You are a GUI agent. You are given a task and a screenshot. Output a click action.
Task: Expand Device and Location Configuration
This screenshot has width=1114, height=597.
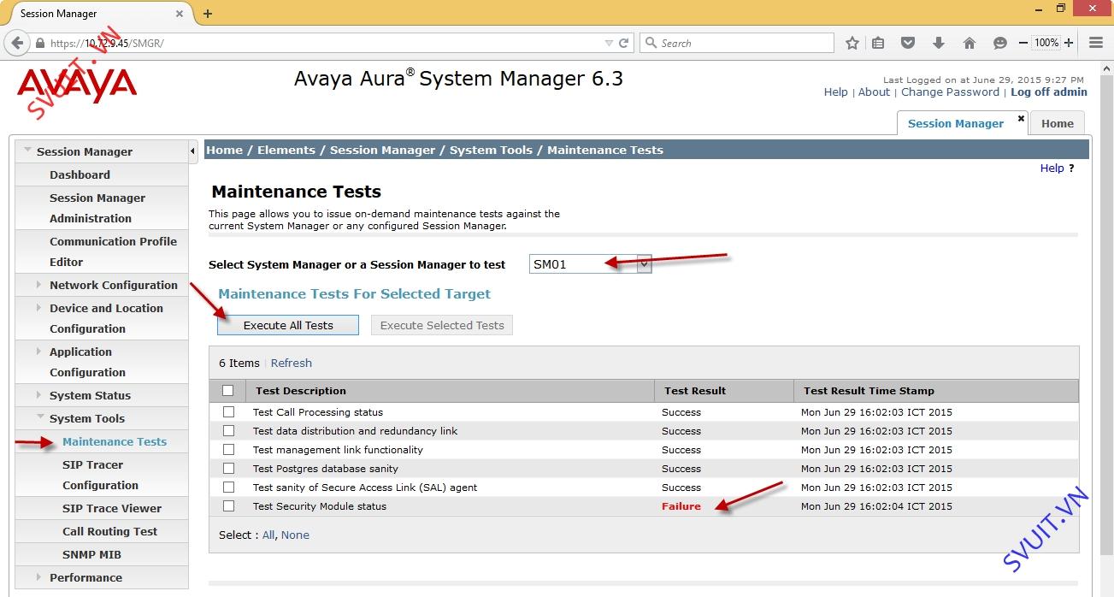pos(39,308)
